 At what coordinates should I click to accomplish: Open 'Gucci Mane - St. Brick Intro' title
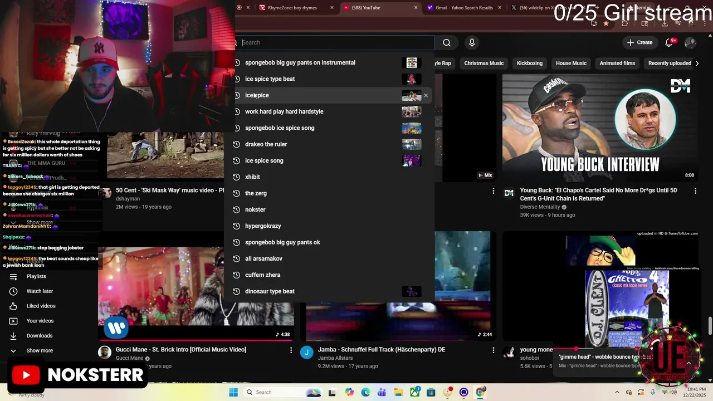tap(181, 350)
